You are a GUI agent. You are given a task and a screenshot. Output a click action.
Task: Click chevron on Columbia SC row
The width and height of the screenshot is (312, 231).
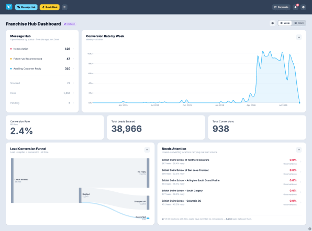click(x=300, y=203)
